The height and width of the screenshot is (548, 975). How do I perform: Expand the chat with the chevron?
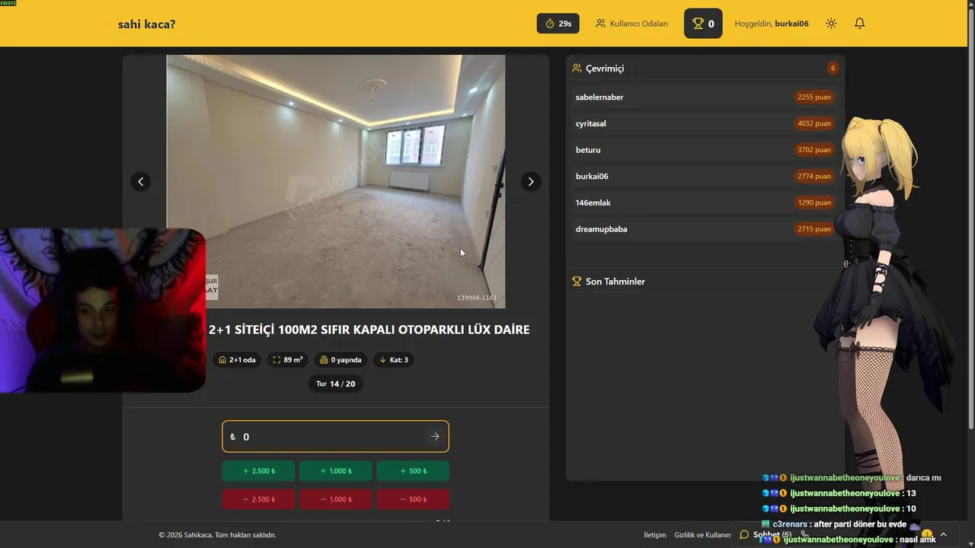point(944,535)
